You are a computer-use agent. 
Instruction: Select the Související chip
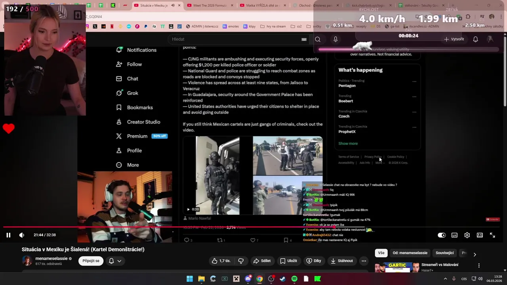coord(445,253)
